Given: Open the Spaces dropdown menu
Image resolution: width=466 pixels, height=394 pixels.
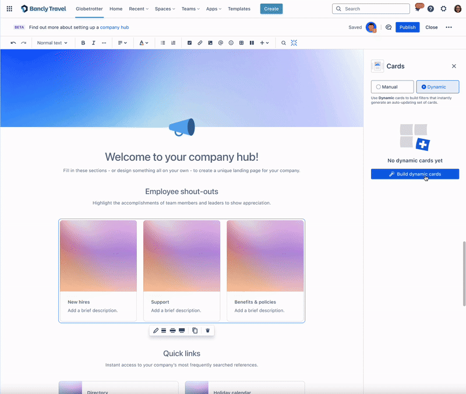Looking at the screenshot, I should coord(165,9).
